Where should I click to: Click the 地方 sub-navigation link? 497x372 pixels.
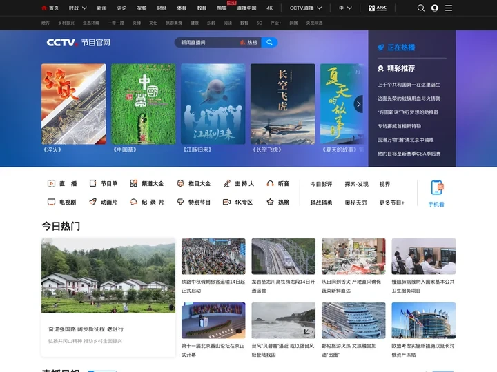tap(46, 23)
